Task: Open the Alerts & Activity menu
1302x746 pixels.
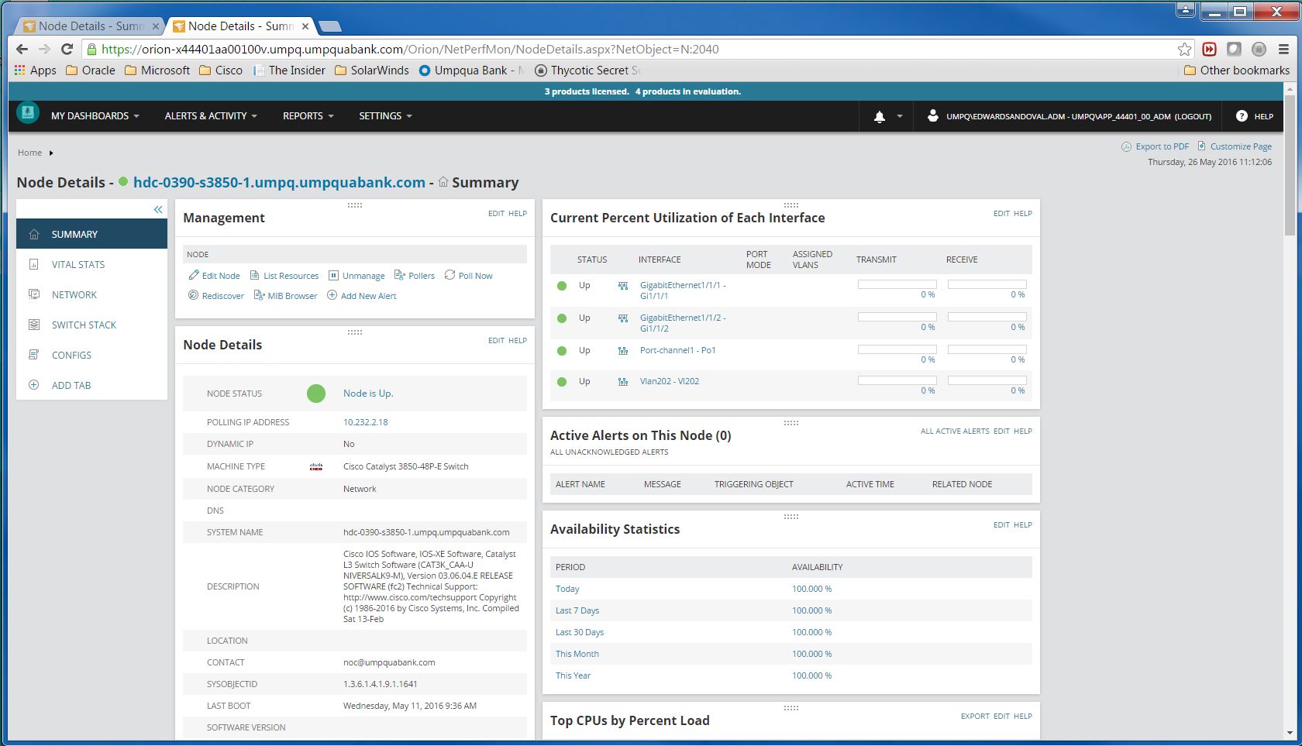Action: click(x=211, y=116)
